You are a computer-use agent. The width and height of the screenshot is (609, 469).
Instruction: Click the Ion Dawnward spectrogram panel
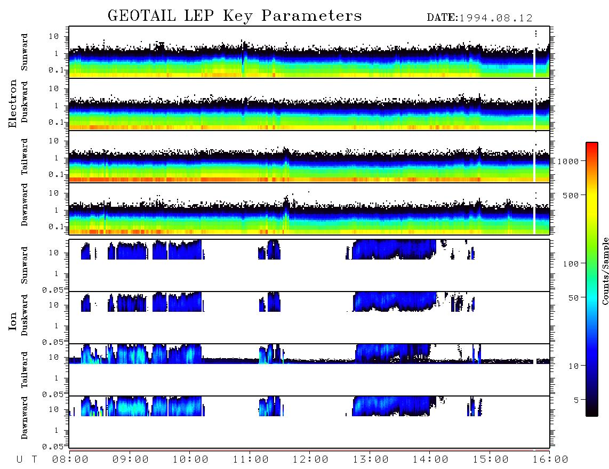pyautogui.click(x=309, y=422)
